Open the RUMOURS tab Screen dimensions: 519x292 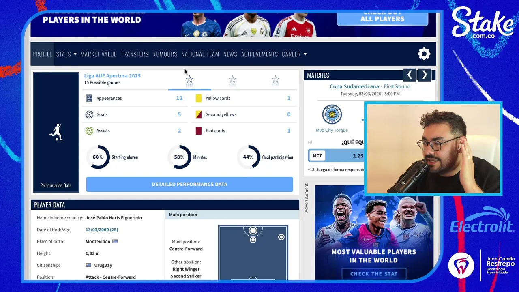(165, 54)
